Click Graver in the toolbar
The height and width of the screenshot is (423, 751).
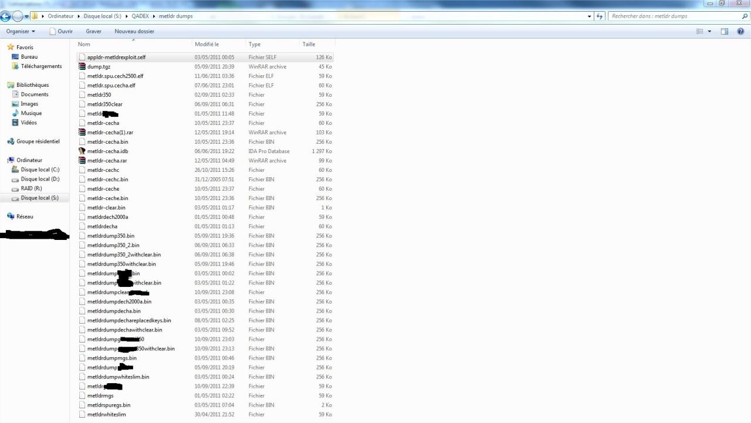93,32
